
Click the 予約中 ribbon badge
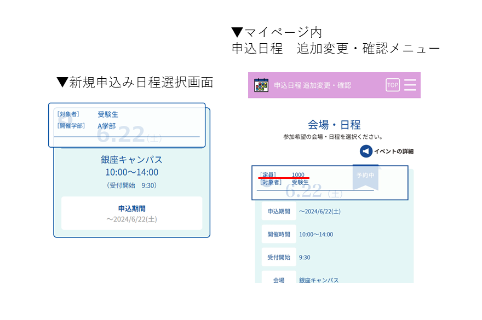365,178
